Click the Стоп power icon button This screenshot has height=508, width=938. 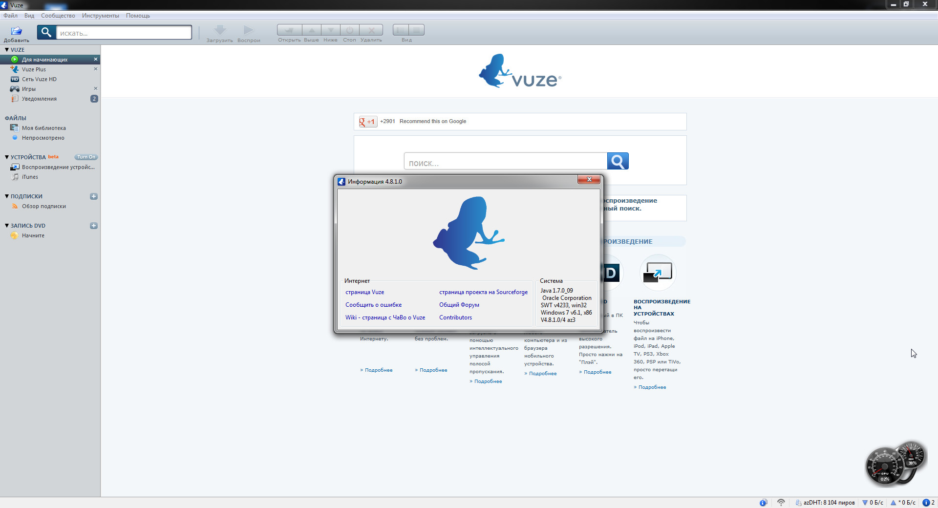coord(350,30)
